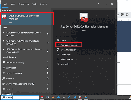This screenshot has height=102, width=131.
Task: Click the pin icon beside Pin to taskbar
Action: (58, 59)
